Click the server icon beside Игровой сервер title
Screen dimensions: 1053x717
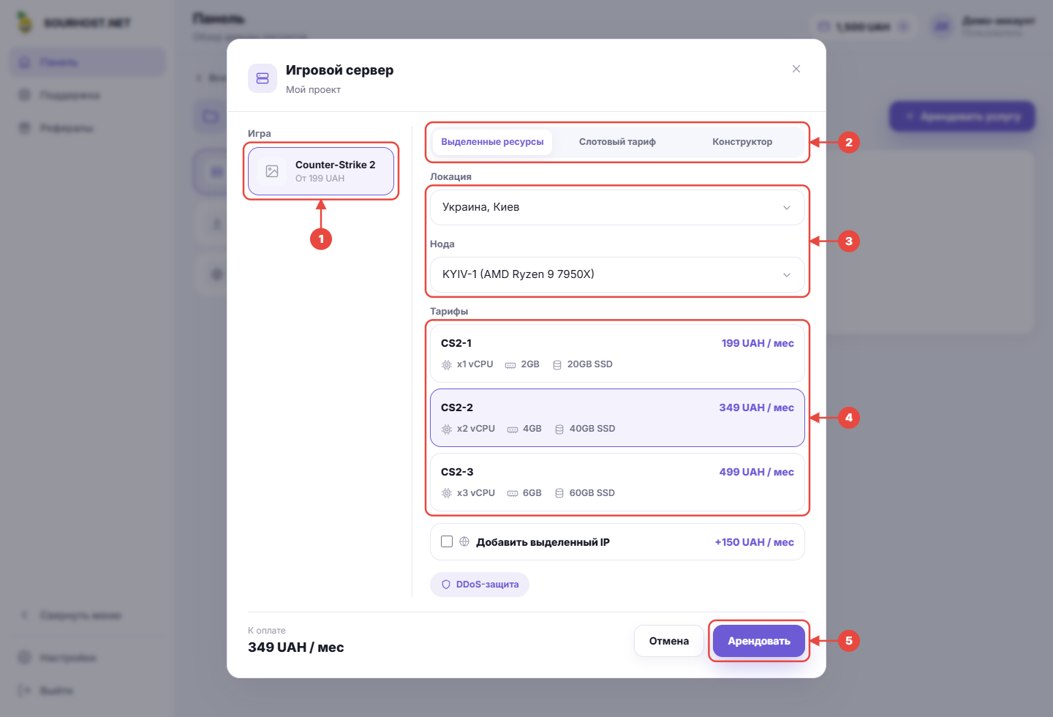click(263, 78)
